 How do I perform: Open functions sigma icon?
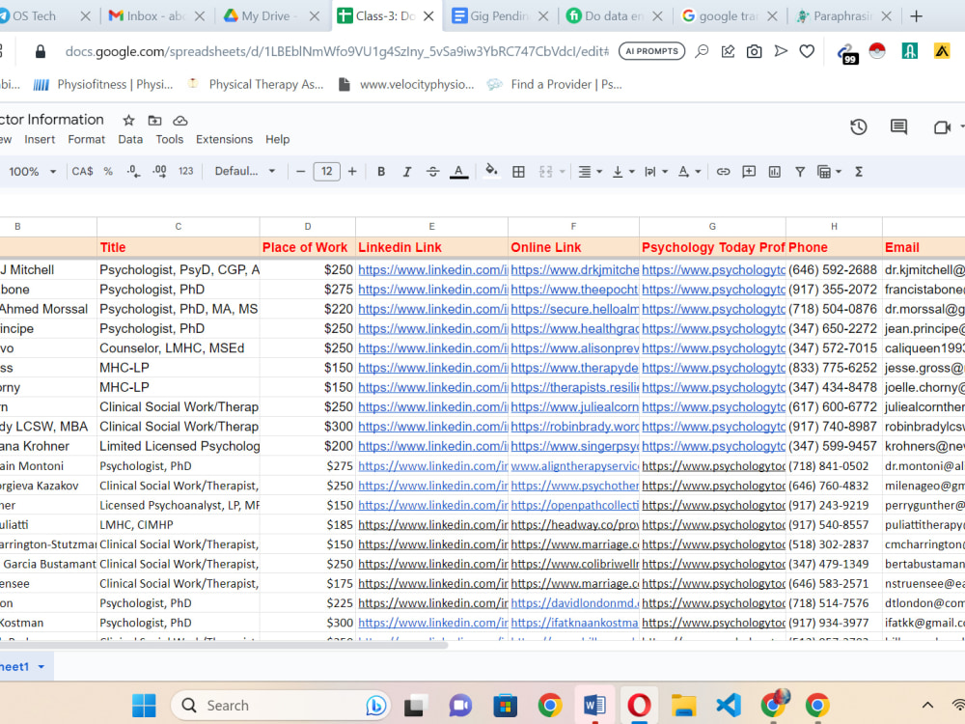(859, 172)
